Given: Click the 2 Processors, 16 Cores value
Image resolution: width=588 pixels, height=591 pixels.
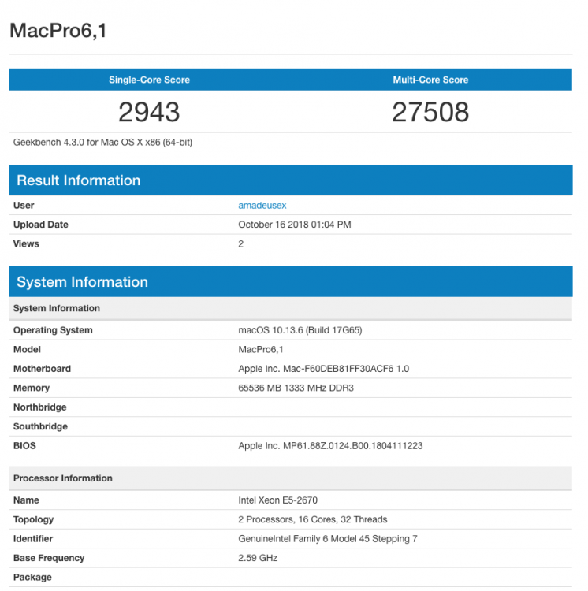Looking at the screenshot, I should tap(312, 519).
